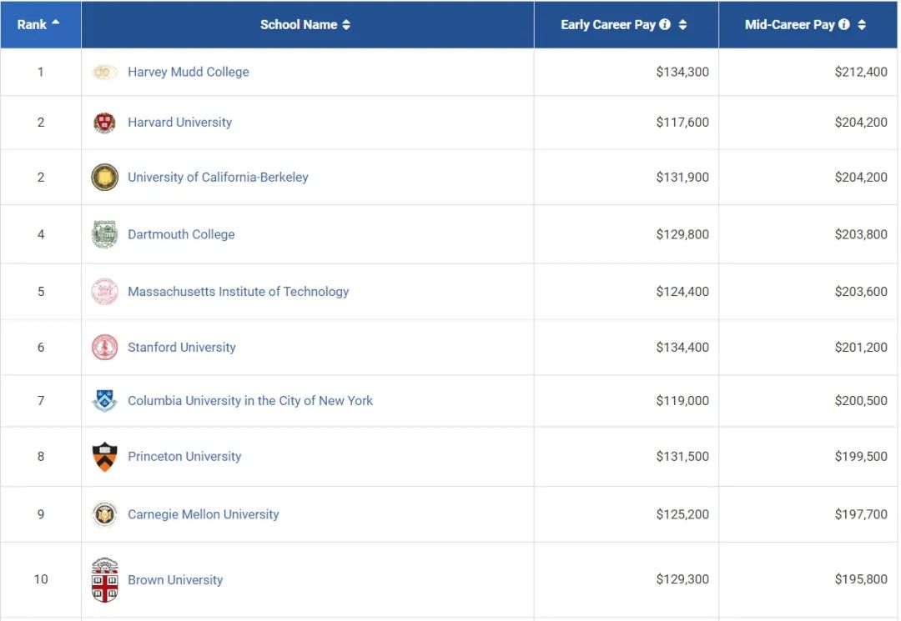
Task: Click the Harvey Mudd College logo
Action: [104, 72]
